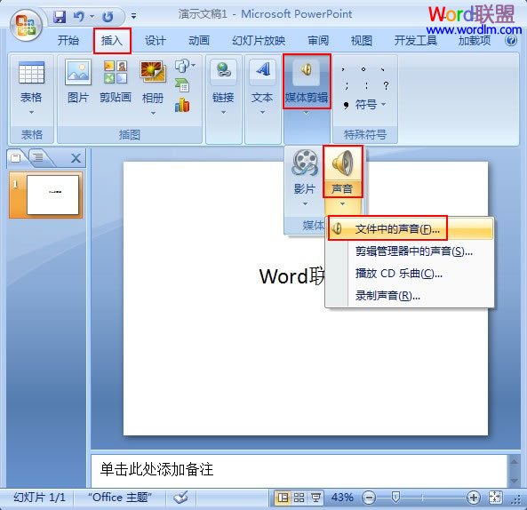527x510 pixels.
Task: Switch to Slide Sorter view
Action: [x=299, y=498]
